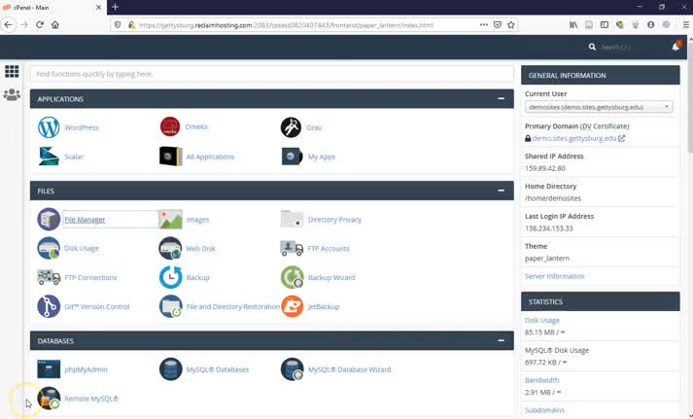
Task: Click the MySQL Databases text link
Action: (218, 369)
